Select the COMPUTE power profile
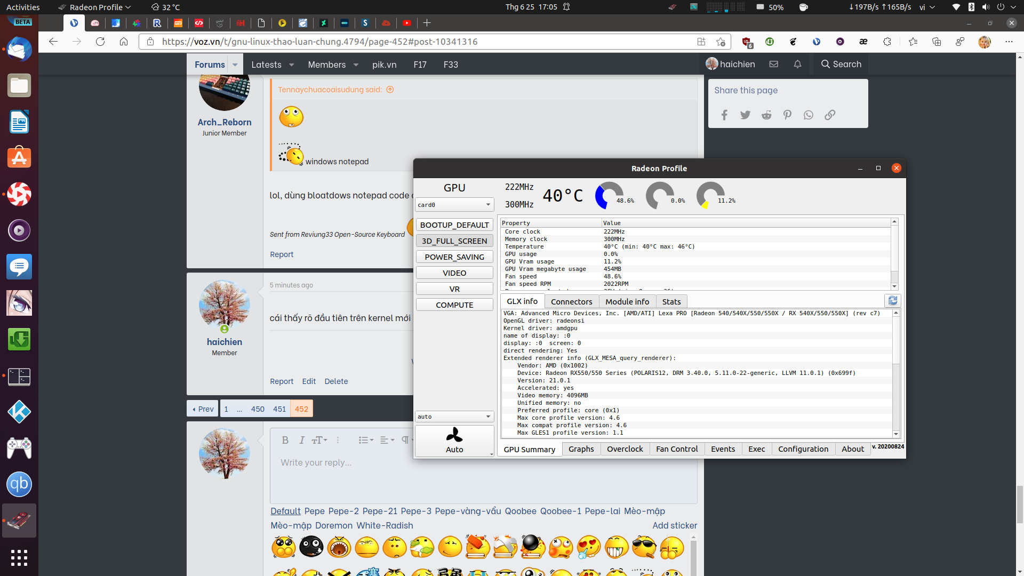Screen dimensions: 1024x576 pyautogui.click(x=454, y=305)
